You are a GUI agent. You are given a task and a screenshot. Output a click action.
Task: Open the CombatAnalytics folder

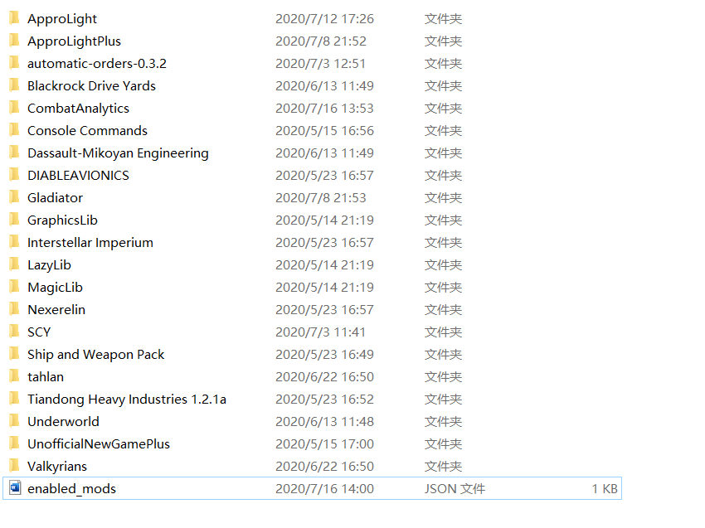click(78, 108)
